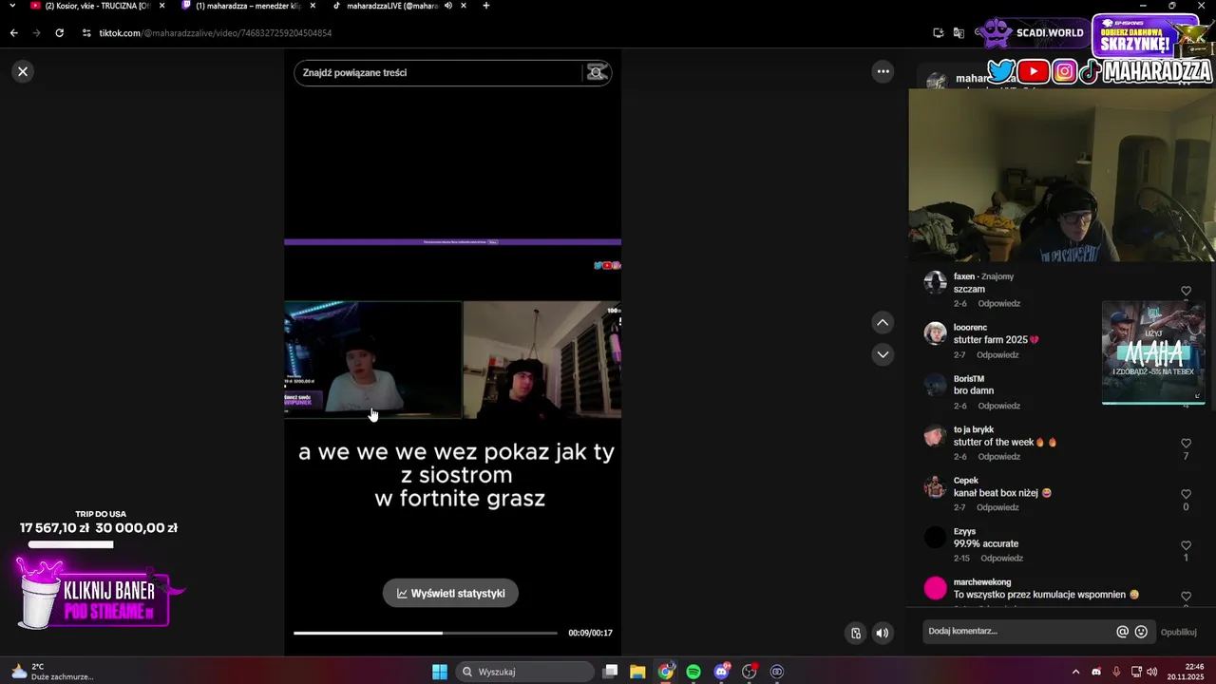
Task: Click username faxen in comments
Action: click(x=964, y=276)
